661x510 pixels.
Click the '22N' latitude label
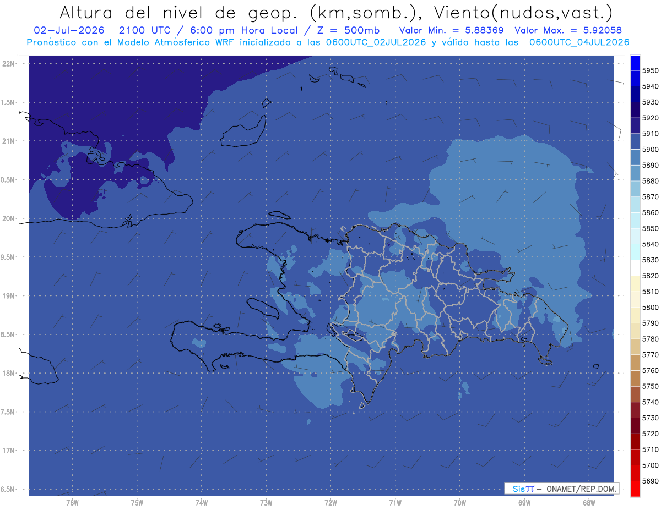pos(8,63)
